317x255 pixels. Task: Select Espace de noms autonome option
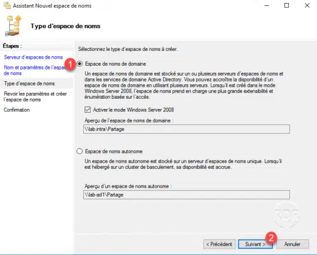[x=80, y=151]
